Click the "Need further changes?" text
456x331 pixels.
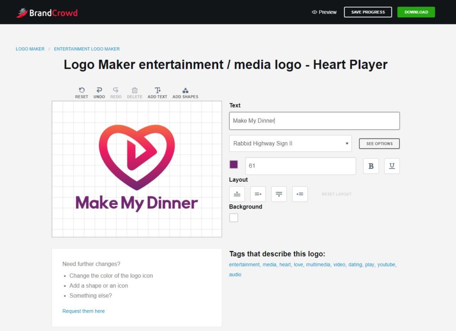tap(91, 264)
